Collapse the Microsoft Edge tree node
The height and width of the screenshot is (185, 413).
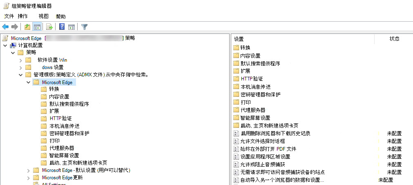point(29,82)
